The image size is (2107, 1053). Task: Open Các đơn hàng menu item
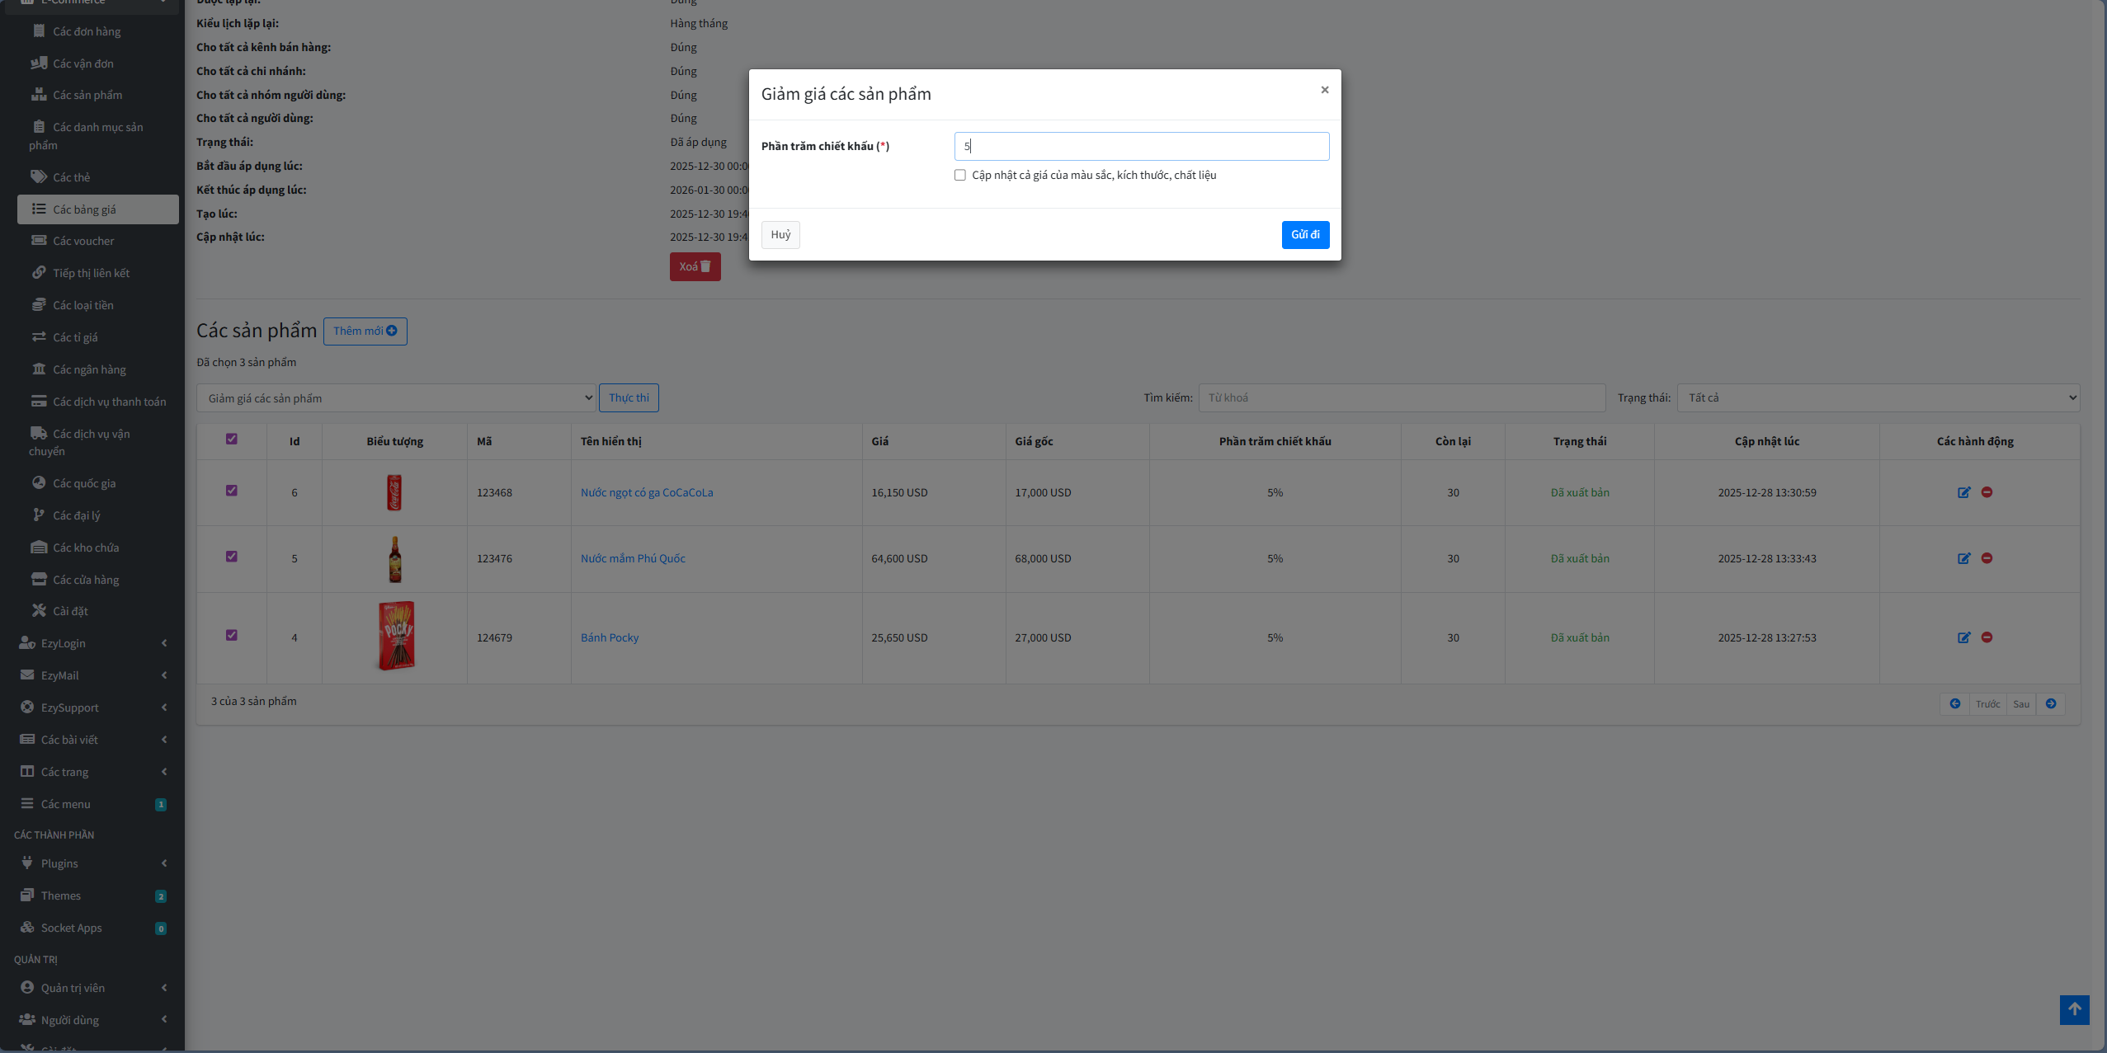(x=87, y=31)
